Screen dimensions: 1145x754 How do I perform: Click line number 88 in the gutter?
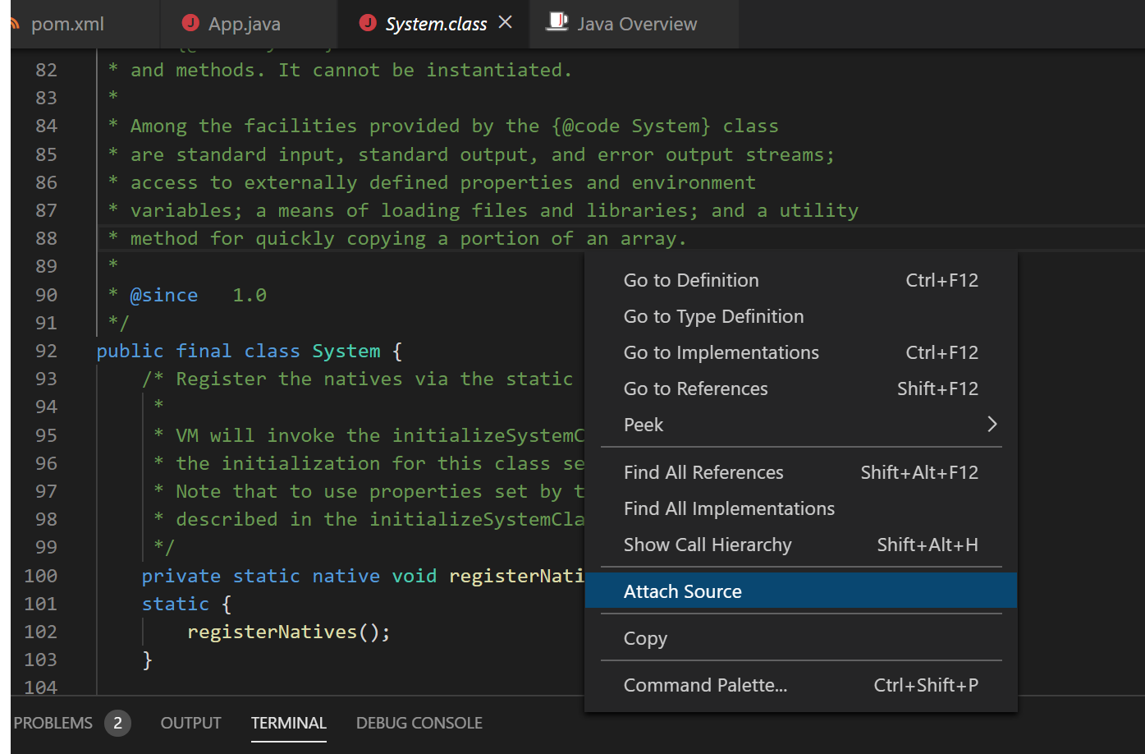[47, 238]
